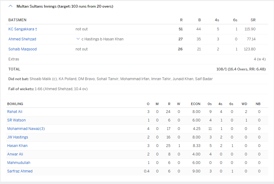274x184 pixels.
Task: Collapse the Multan Sultans Innings section
Action: [11, 6]
